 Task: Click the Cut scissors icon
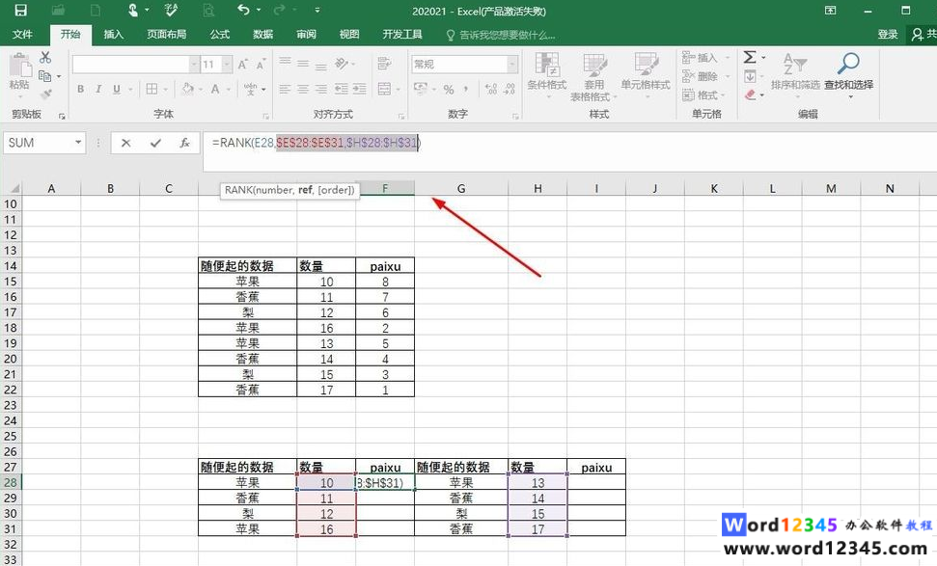pyautogui.click(x=45, y=58)
